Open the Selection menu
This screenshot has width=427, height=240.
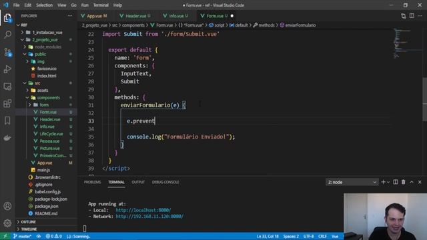[44, 5]
